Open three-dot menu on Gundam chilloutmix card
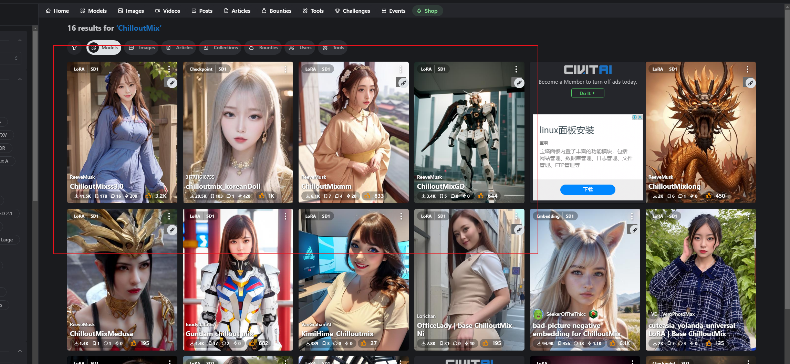Screen dimensions: 790x364 pyautogui.click(x=285, y=216)
